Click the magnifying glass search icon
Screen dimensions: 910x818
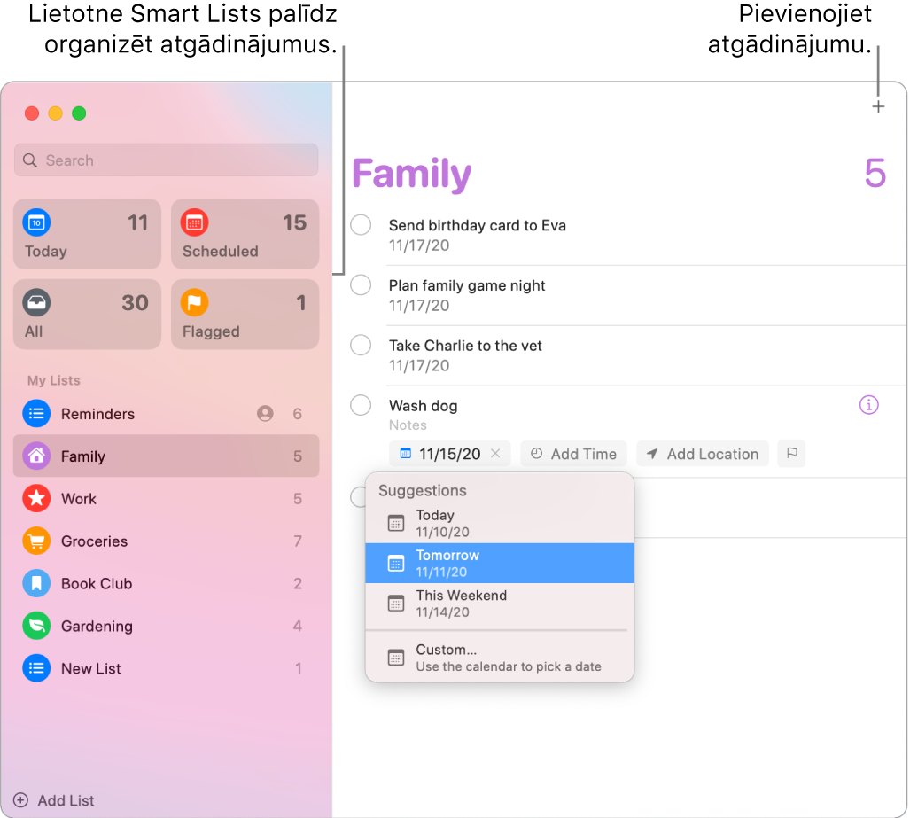(29, 160)
